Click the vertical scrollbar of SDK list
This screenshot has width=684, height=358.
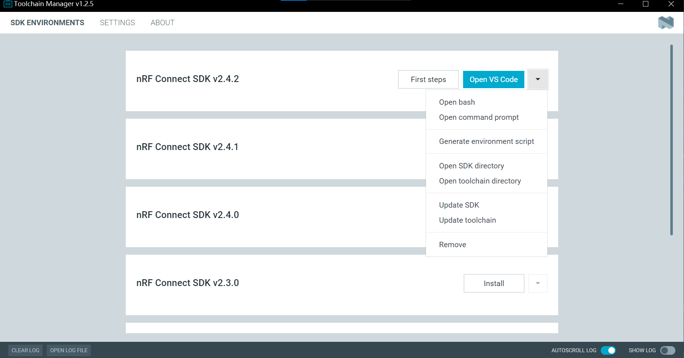(x=671, y=140)
